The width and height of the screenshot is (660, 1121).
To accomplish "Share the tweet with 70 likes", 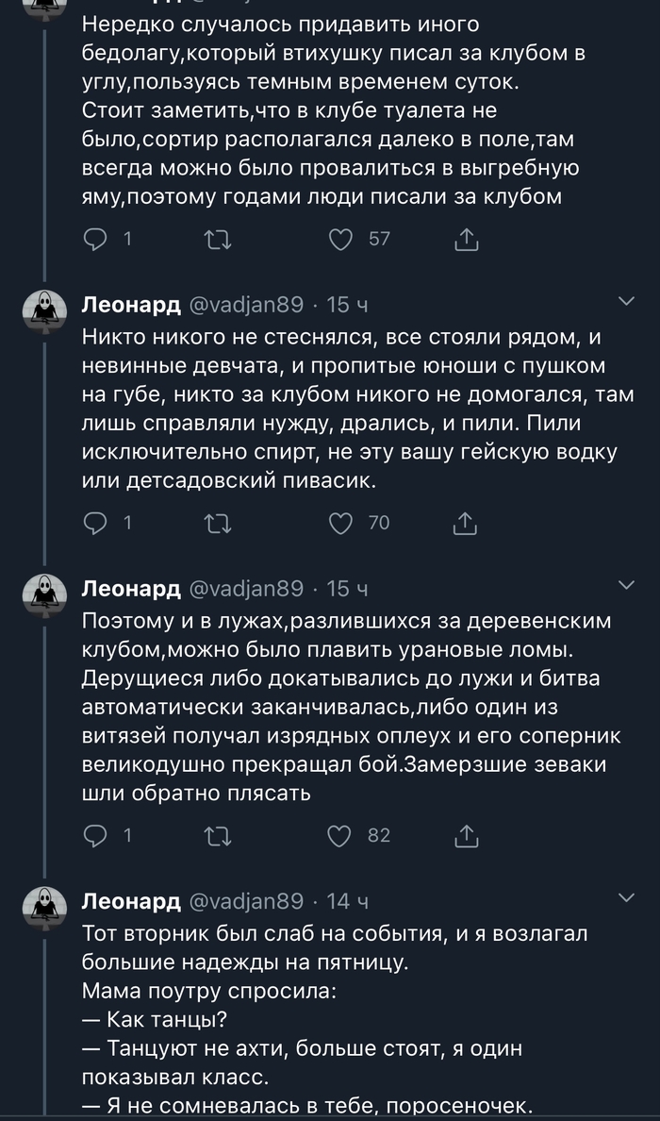I will pyautogui.click(x=466, y=522).
